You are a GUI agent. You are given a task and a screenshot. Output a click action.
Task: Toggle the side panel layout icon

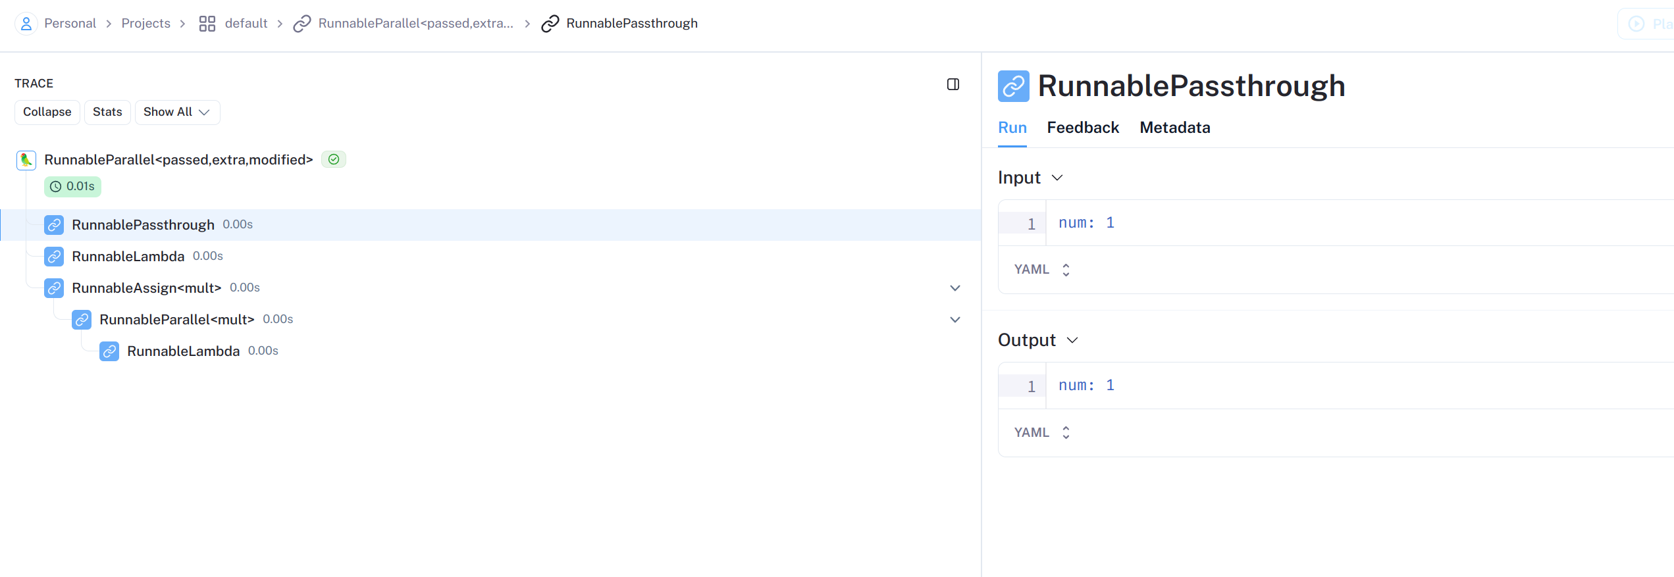pyautogui.click(x=953, y=84)
